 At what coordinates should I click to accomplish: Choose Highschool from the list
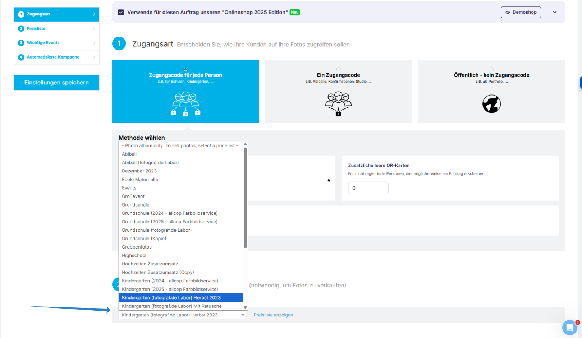(181, 255)
